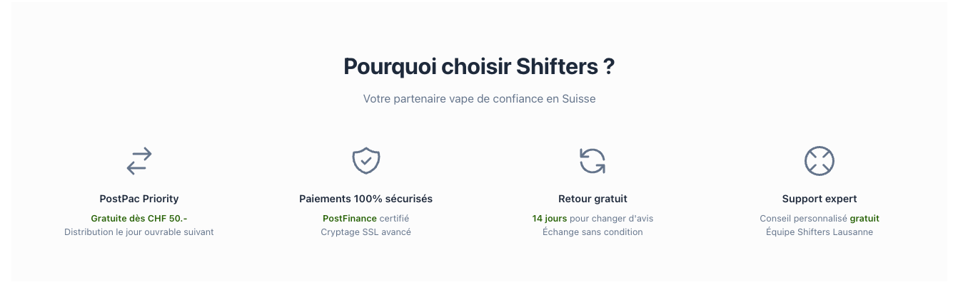Click the "Cryptage SSL avancé" text
Image resolution: width=963 pixels, height=302 pixels.
click(x=365, y=232)
